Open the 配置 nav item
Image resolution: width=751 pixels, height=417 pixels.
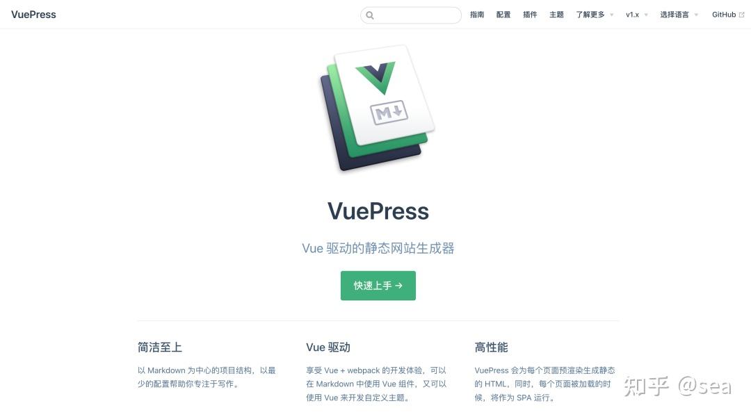coord(503,15)
